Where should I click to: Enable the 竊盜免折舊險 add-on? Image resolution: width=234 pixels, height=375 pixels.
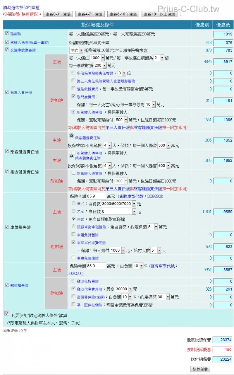point(73,281)
